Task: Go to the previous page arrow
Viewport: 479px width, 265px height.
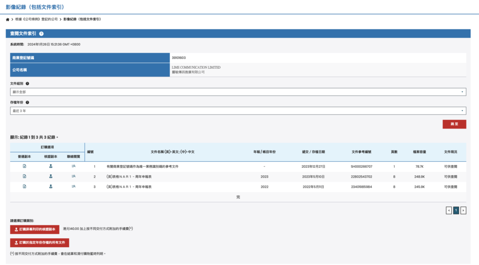Action: click(449, 210)
